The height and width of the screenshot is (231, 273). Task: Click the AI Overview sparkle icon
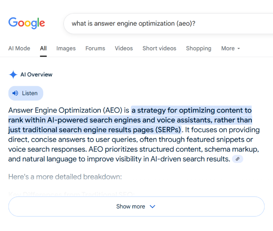coord(13,75)
